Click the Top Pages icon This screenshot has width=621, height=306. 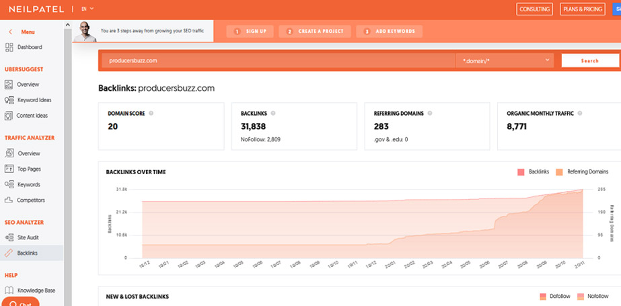(x=9, y=169)
